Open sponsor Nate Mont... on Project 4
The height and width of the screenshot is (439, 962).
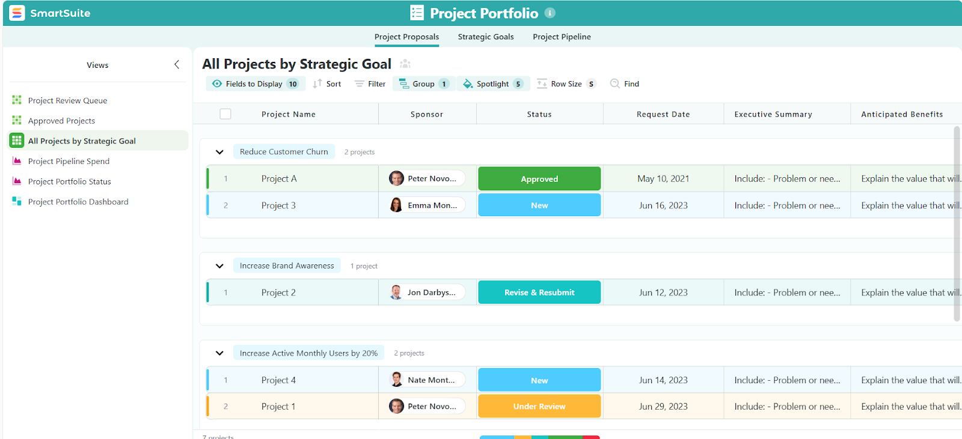point(427,380)
